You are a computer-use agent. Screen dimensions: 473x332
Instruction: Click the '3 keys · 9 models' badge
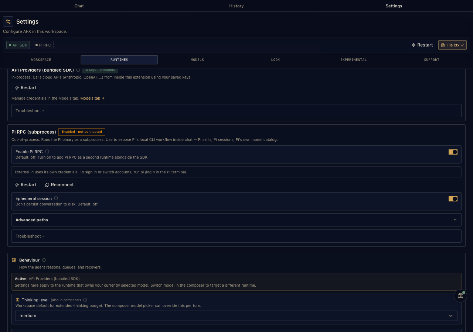click(100, 70)
